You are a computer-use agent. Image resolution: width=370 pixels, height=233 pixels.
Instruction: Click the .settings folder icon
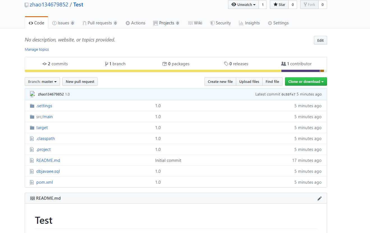(32, 106)
